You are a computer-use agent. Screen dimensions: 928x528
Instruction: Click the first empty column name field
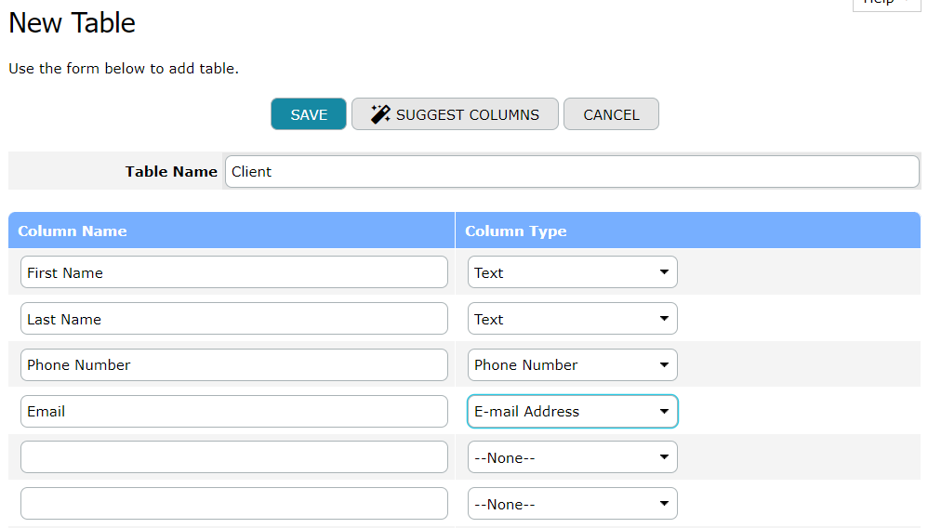click(233, 457)
